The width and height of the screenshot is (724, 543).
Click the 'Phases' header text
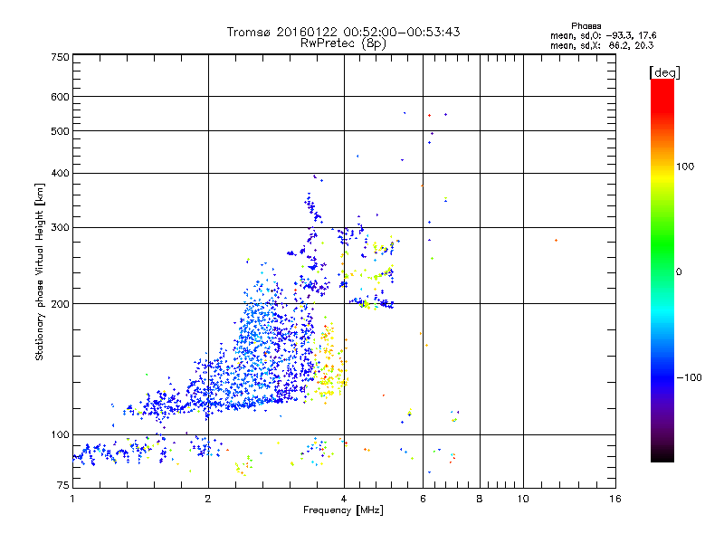[586, 26]
